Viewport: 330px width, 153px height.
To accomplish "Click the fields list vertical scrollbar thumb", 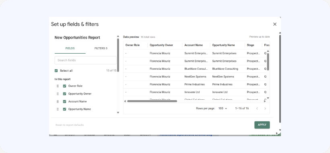I will pos(118,55).
